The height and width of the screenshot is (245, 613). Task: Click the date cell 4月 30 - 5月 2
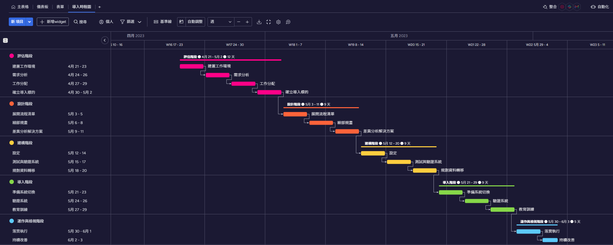(80, 92)
